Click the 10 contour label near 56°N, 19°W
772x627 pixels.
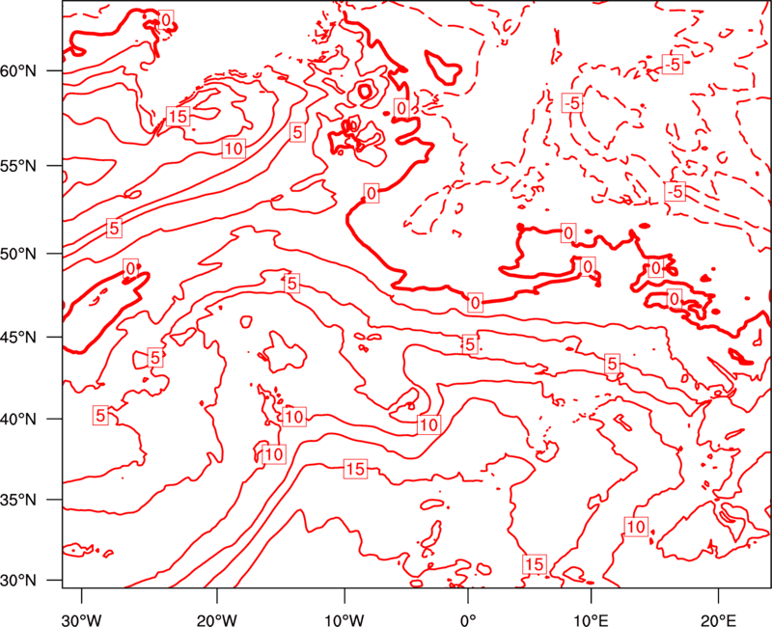point(234,149)
